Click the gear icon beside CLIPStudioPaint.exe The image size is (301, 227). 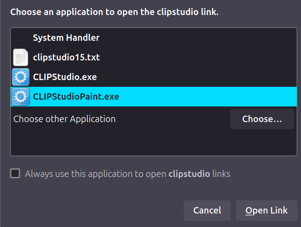21,97
